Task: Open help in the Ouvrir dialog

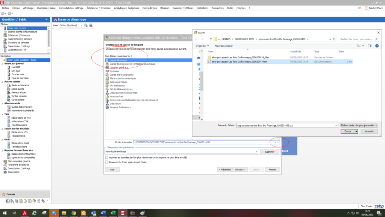Action: click(377, 46)
